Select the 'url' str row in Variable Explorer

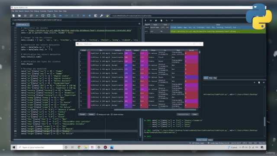point(205,31)
